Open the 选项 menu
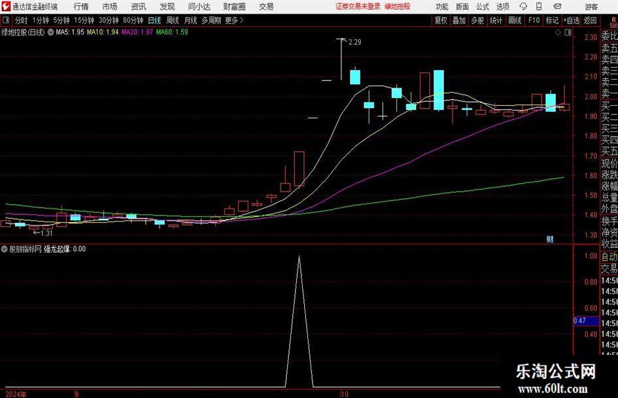 coord(502,7)
